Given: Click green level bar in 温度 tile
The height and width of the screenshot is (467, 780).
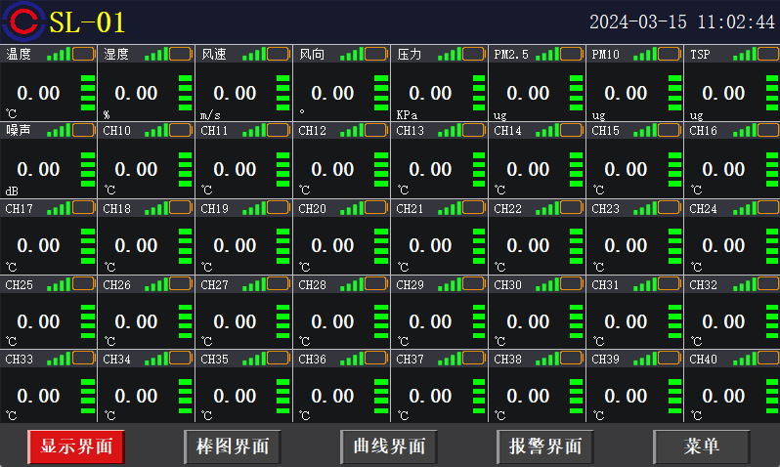Looking at the screenshot, I should tap(88, 93).
